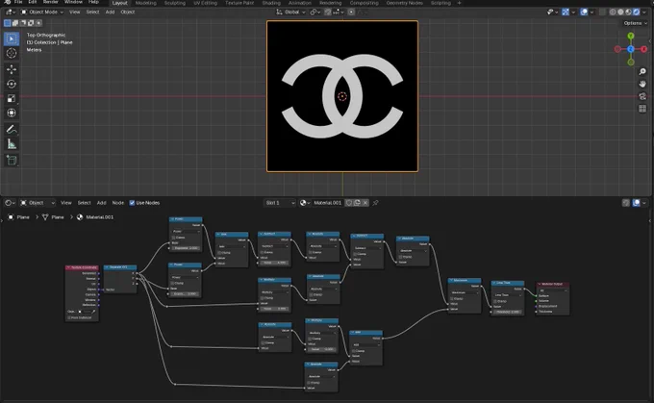Click the Material.001 name field
The image size is (654, 403).
coord(327,203)
